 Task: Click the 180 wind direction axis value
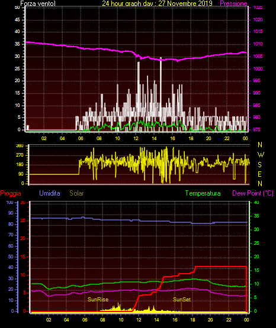pos(20,165)
